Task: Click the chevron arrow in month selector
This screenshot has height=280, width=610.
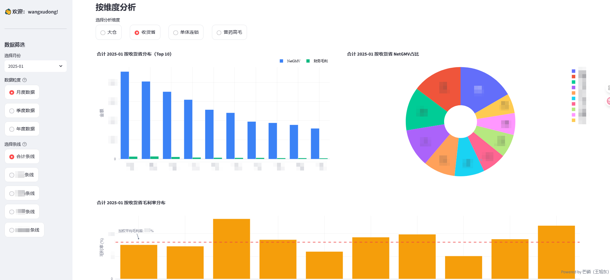Action: pos(61,66)
